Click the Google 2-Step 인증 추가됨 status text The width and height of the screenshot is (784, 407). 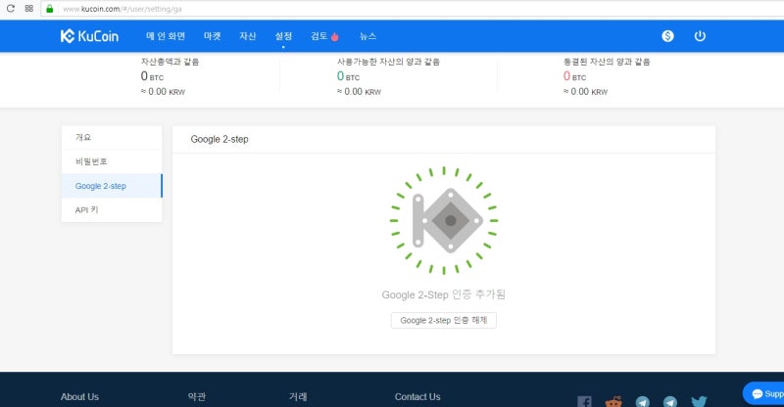click(x=444, y=294)
